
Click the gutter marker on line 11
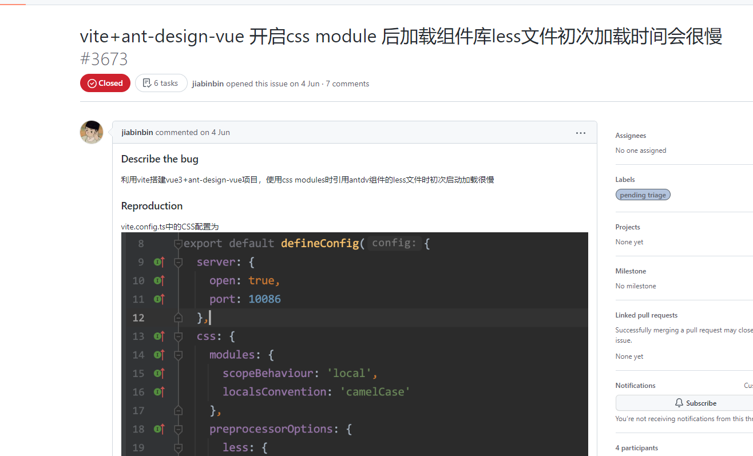click(159, 299)
